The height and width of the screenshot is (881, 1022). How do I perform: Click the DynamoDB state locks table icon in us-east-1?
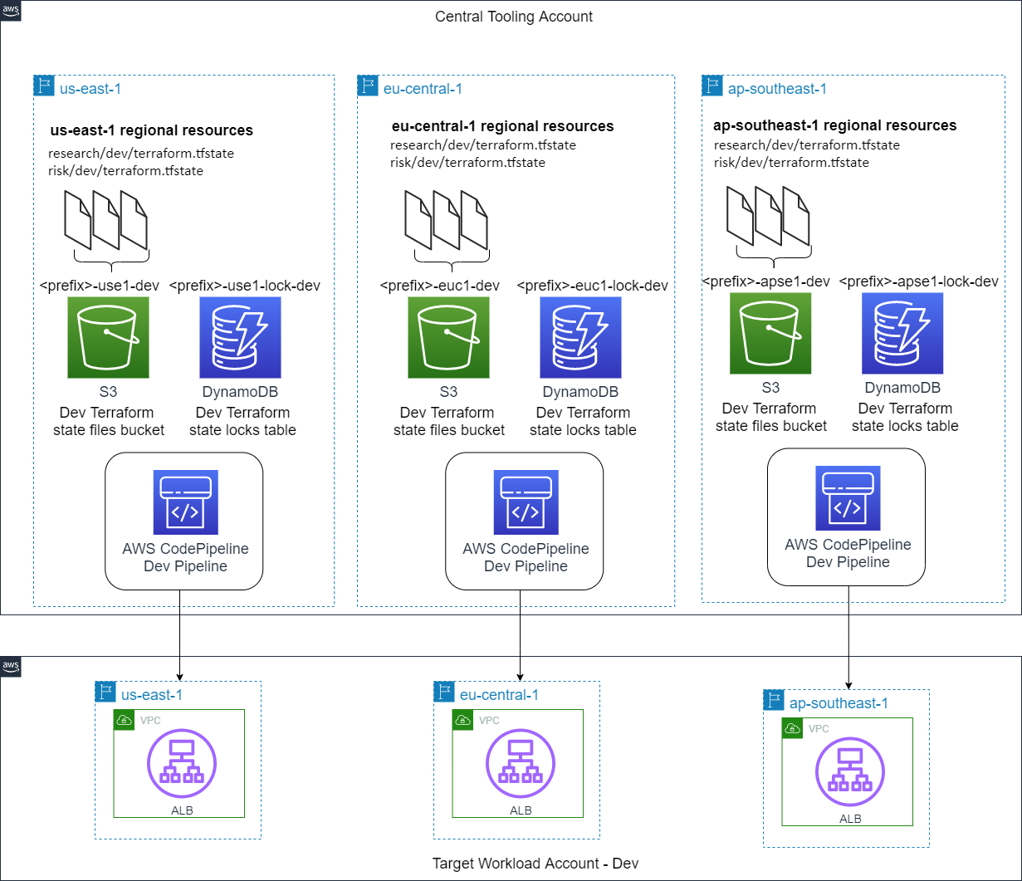pos(239,337)
